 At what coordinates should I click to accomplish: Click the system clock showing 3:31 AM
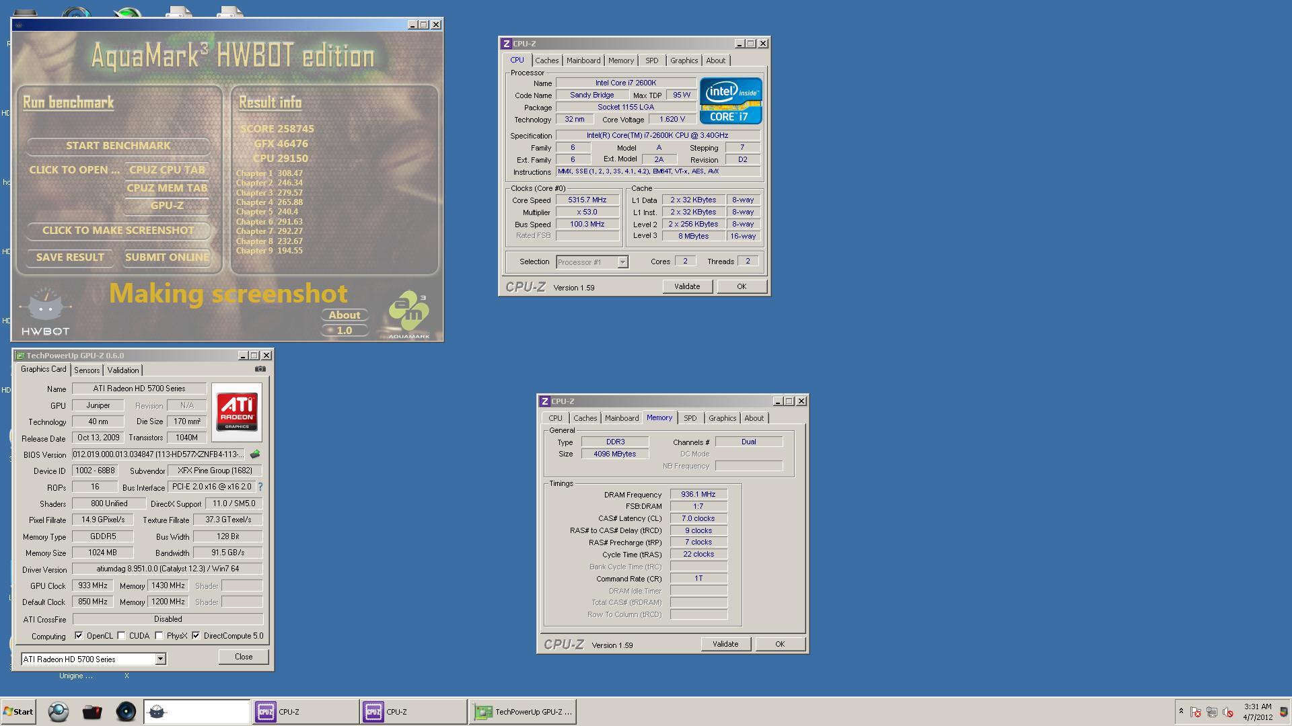pyautogui.click(x=1258, y=707)
